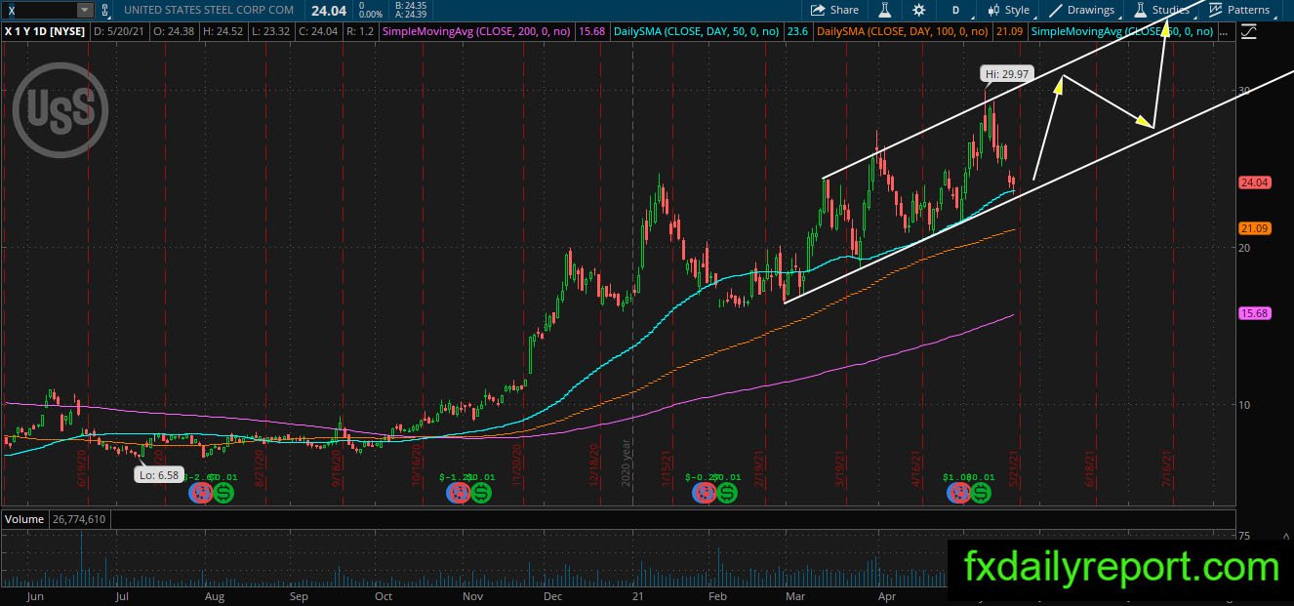Click the 23.6 value in study header
The height and width of the screenshot is (606, 1294).
point(797,31)
